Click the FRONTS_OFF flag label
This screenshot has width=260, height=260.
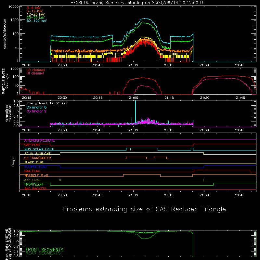34,184
